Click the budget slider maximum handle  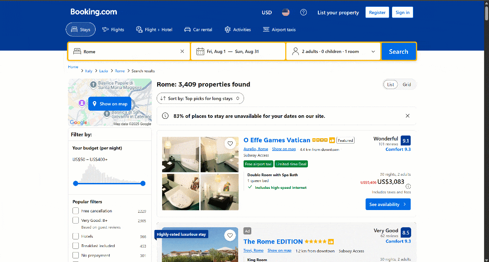pos(143,183)
